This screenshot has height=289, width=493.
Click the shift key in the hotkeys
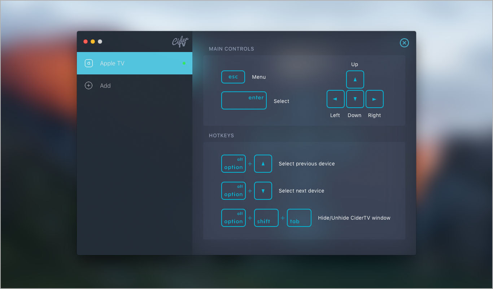pos(266,218)
